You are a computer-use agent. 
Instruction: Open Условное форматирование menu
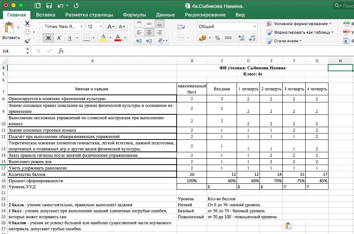coord(298,24)
